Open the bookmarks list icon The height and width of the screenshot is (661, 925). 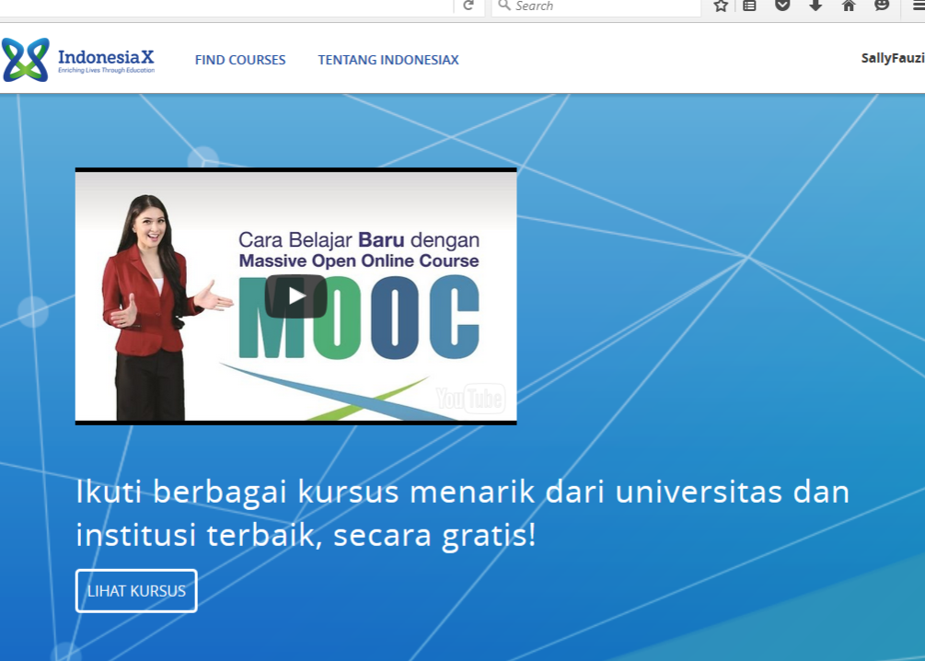[749, 6]
